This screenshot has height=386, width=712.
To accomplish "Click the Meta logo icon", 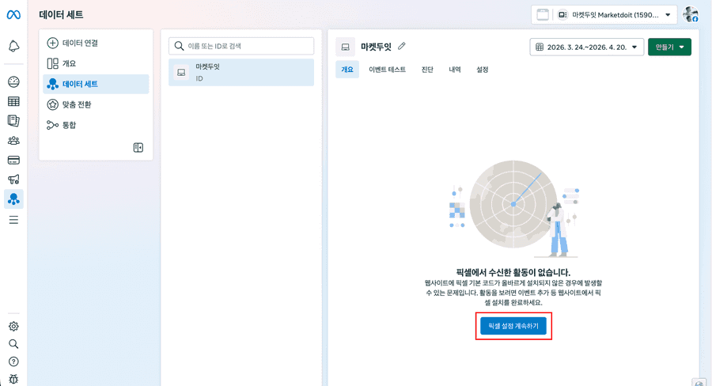I will 13,15.
